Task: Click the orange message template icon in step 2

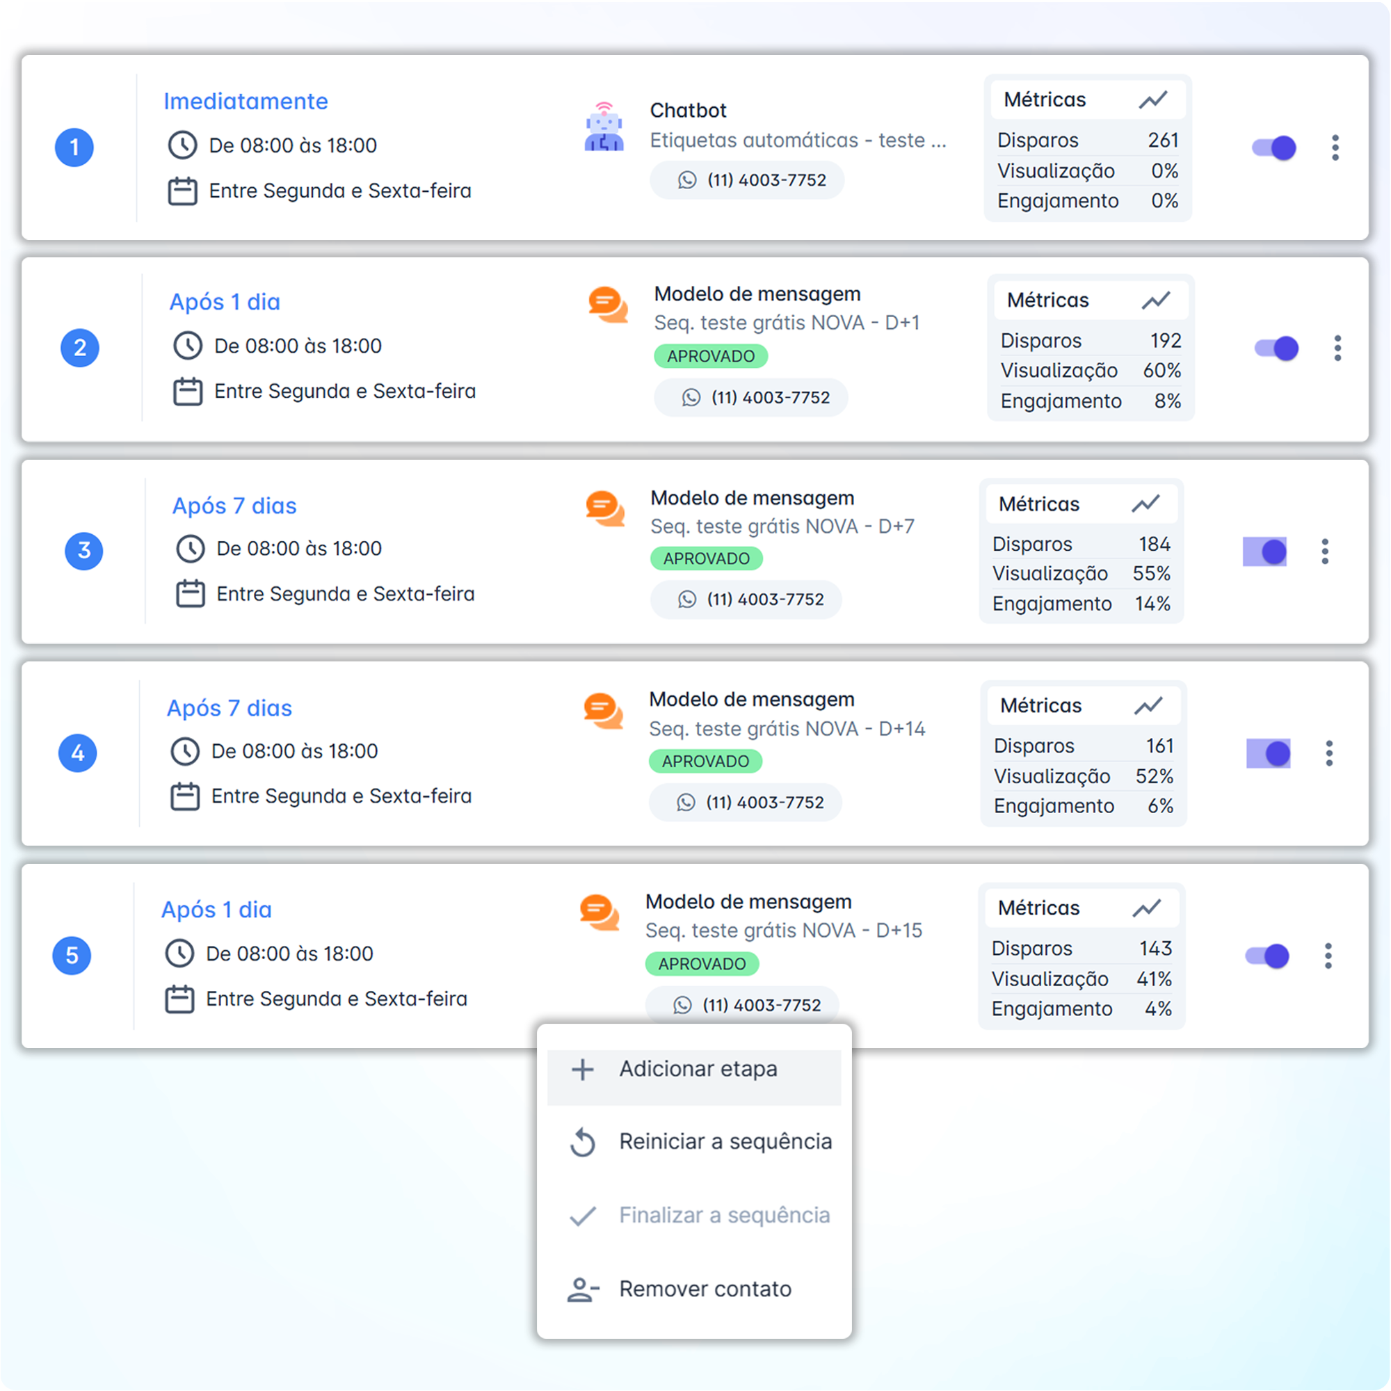Action: pos(607,305)
